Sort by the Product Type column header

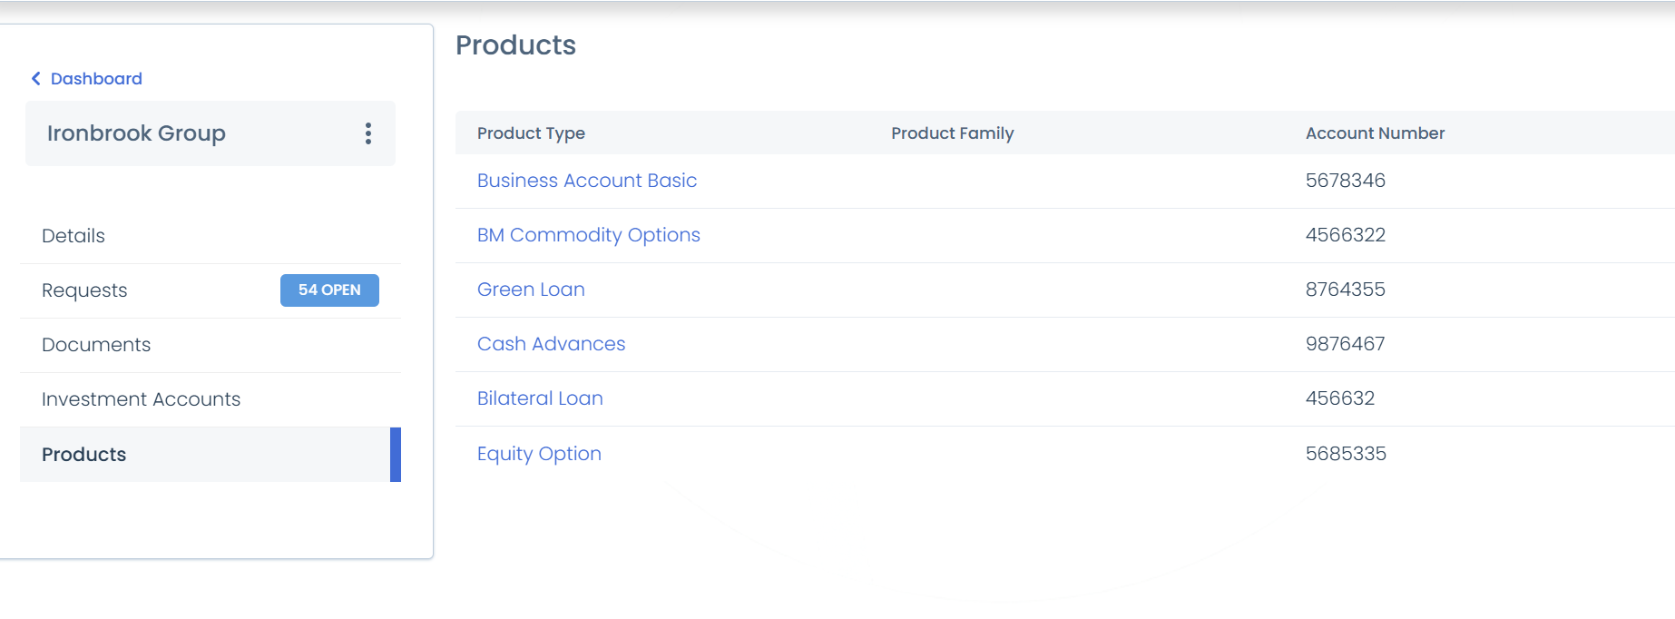[x=531, y=133]
